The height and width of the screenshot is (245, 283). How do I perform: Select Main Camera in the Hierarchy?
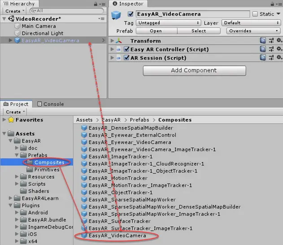click(53, 26)
